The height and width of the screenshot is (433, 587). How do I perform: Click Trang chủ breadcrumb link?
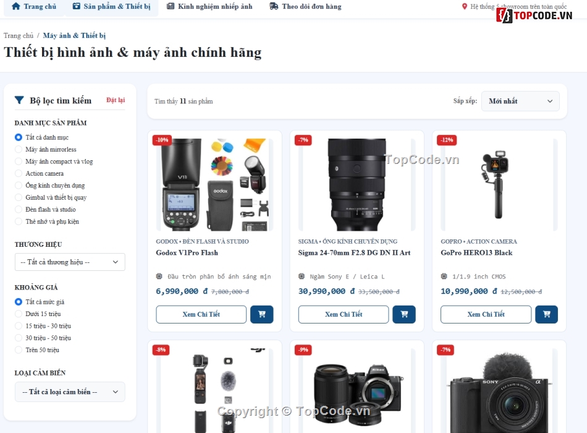pos(19,35)
